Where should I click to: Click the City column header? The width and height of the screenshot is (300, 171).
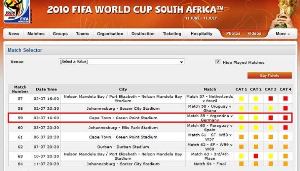tap(123, 89)
